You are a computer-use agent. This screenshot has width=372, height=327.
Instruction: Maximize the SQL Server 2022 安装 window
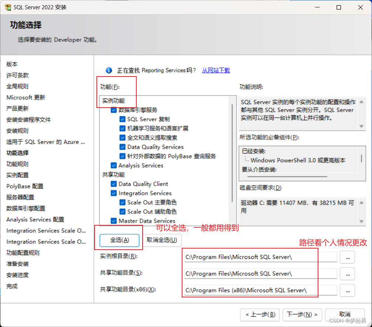click(x=339, y=7)
